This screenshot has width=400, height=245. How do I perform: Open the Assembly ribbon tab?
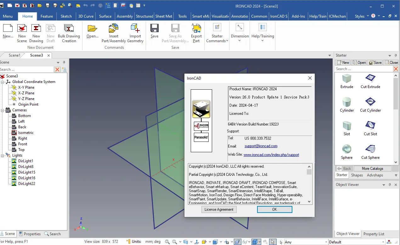pyautogui.click(x=125, y=16)
